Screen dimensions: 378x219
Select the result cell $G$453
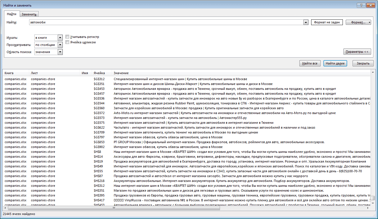(99, 89)
